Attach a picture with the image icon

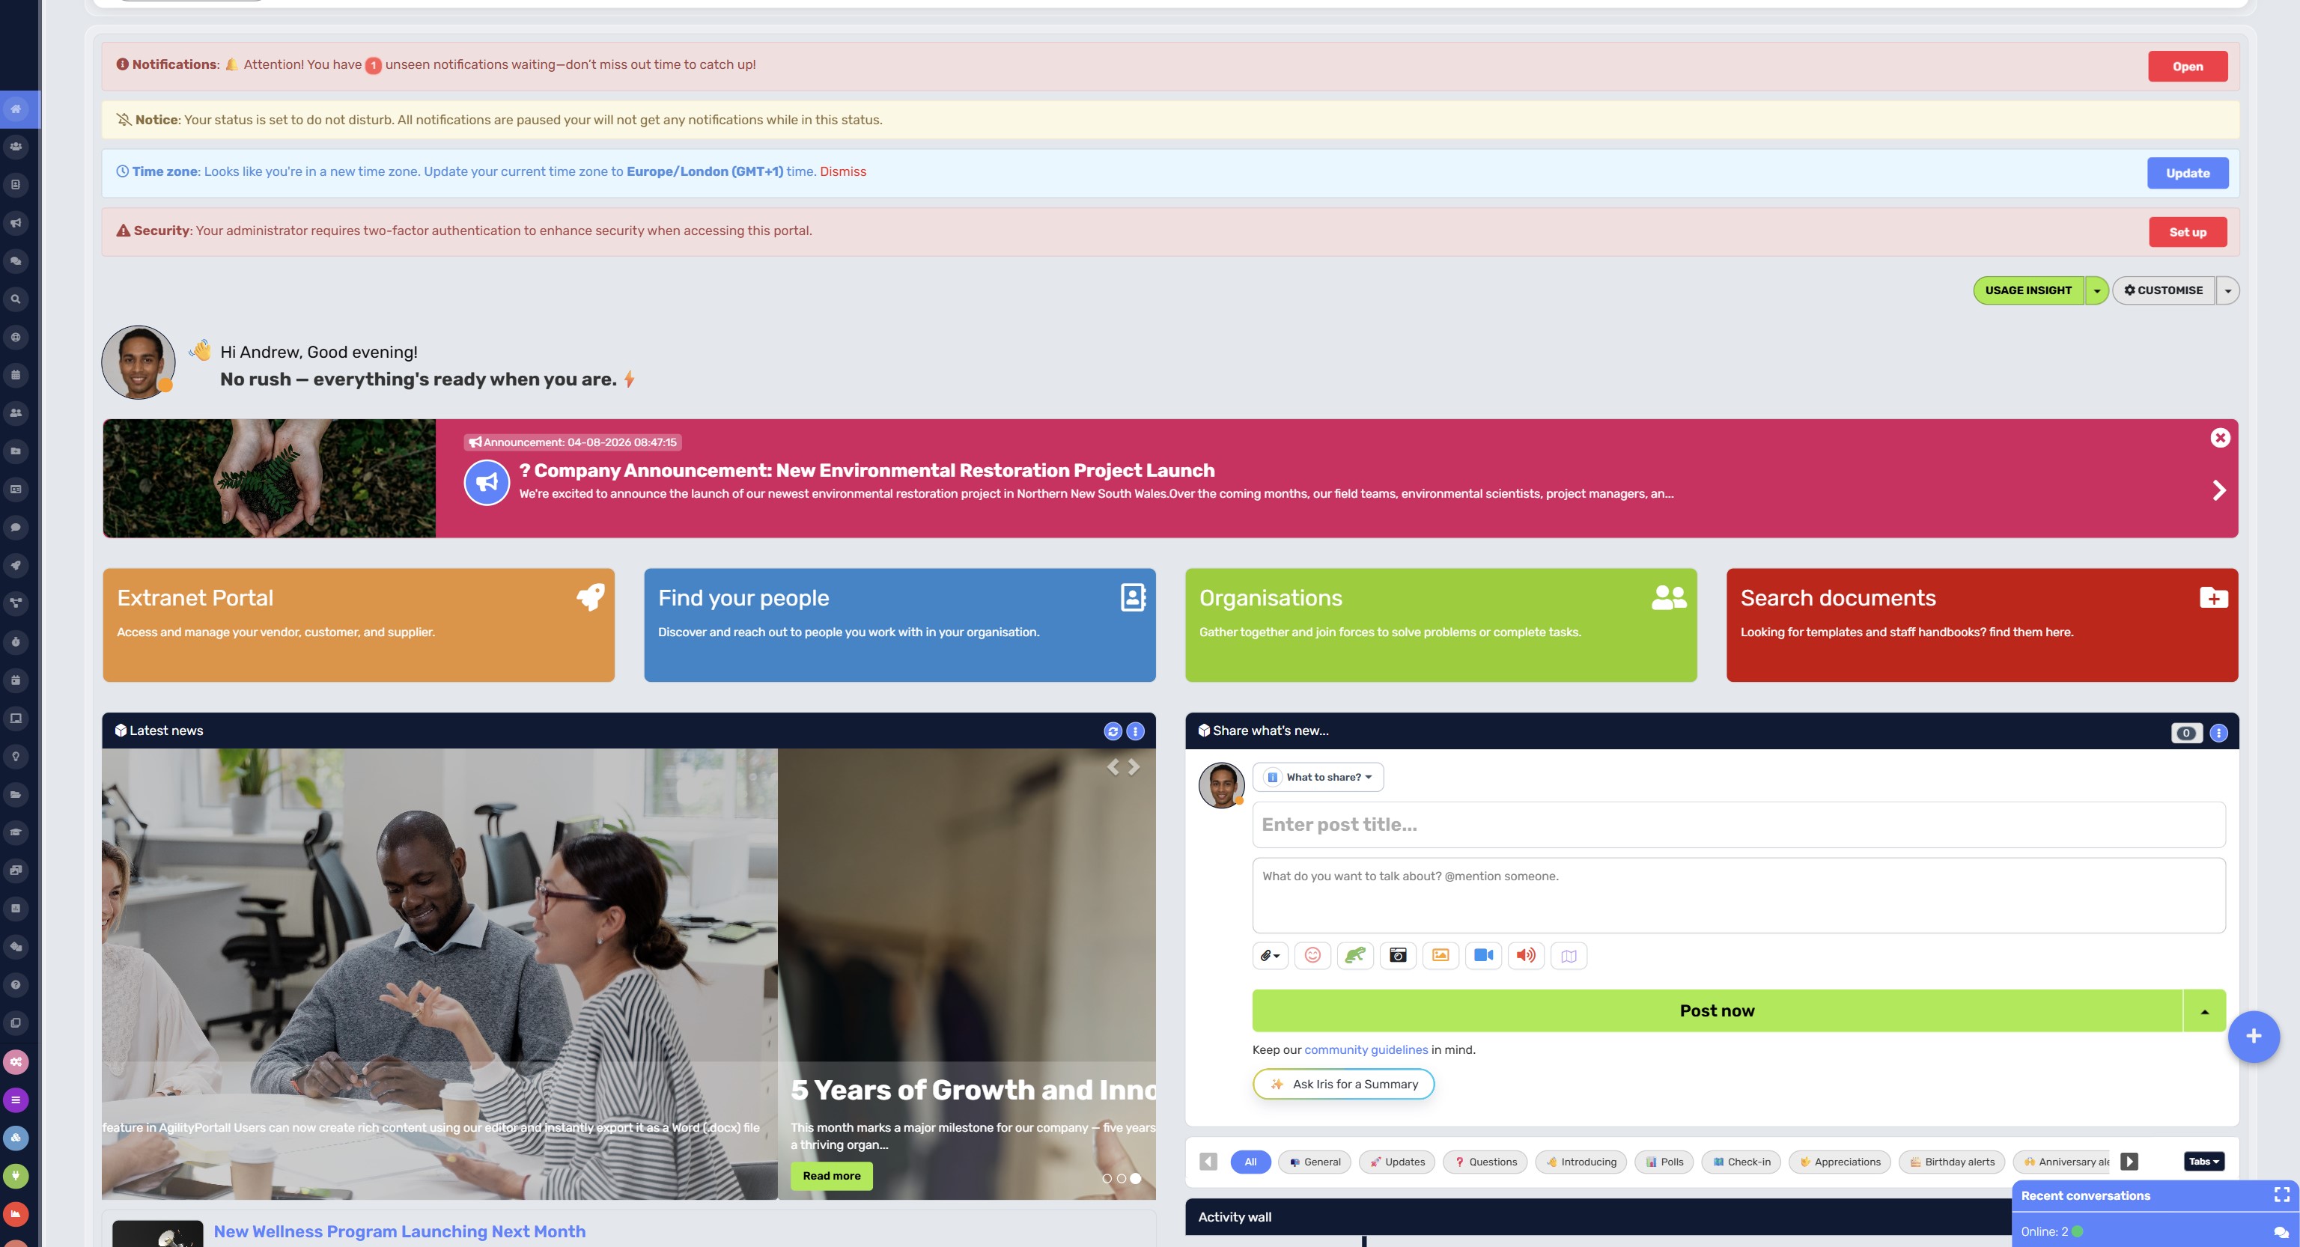pyautogui.click(x=1440, y=955)
